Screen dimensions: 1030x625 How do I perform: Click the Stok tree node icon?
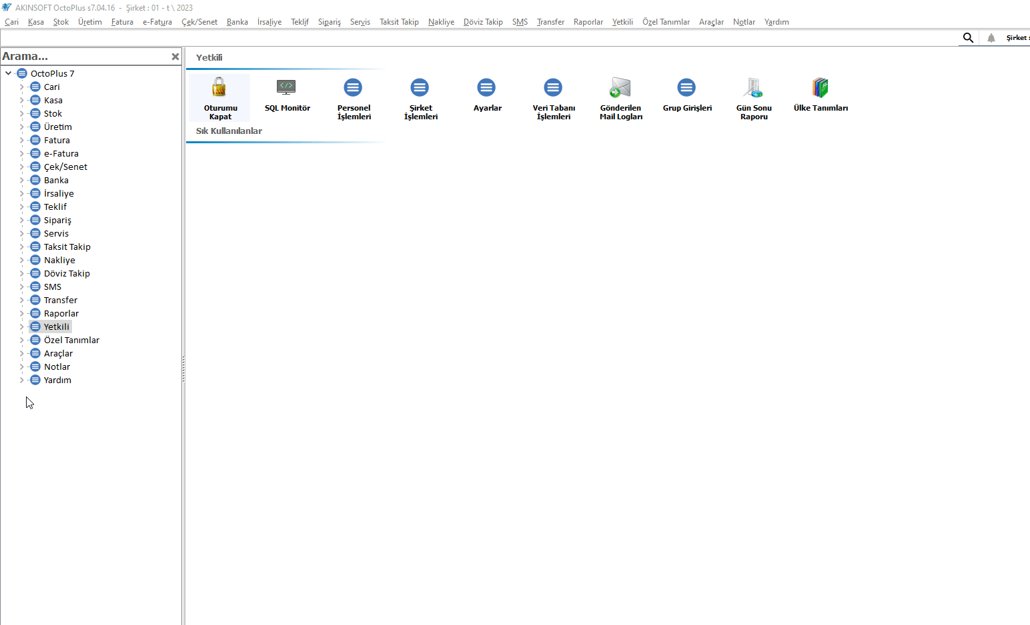[x=35, y=113]
